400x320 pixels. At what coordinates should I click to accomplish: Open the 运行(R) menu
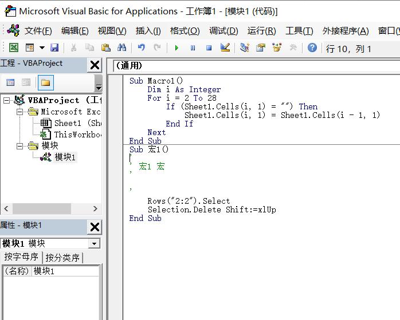coord(262,31)
